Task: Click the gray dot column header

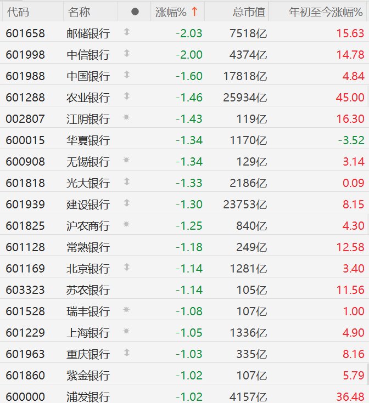Action: (135, 12)
